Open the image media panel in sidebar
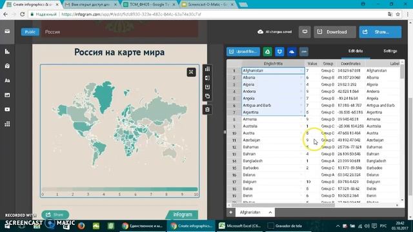 click(x=7, y=95)
